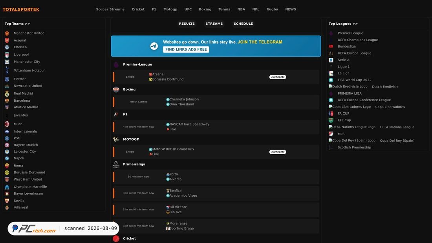This screenshot has height=243, width=432.
Task: Open UEFA Champions League in Top Leagues
Action: [x=358, y=40]
